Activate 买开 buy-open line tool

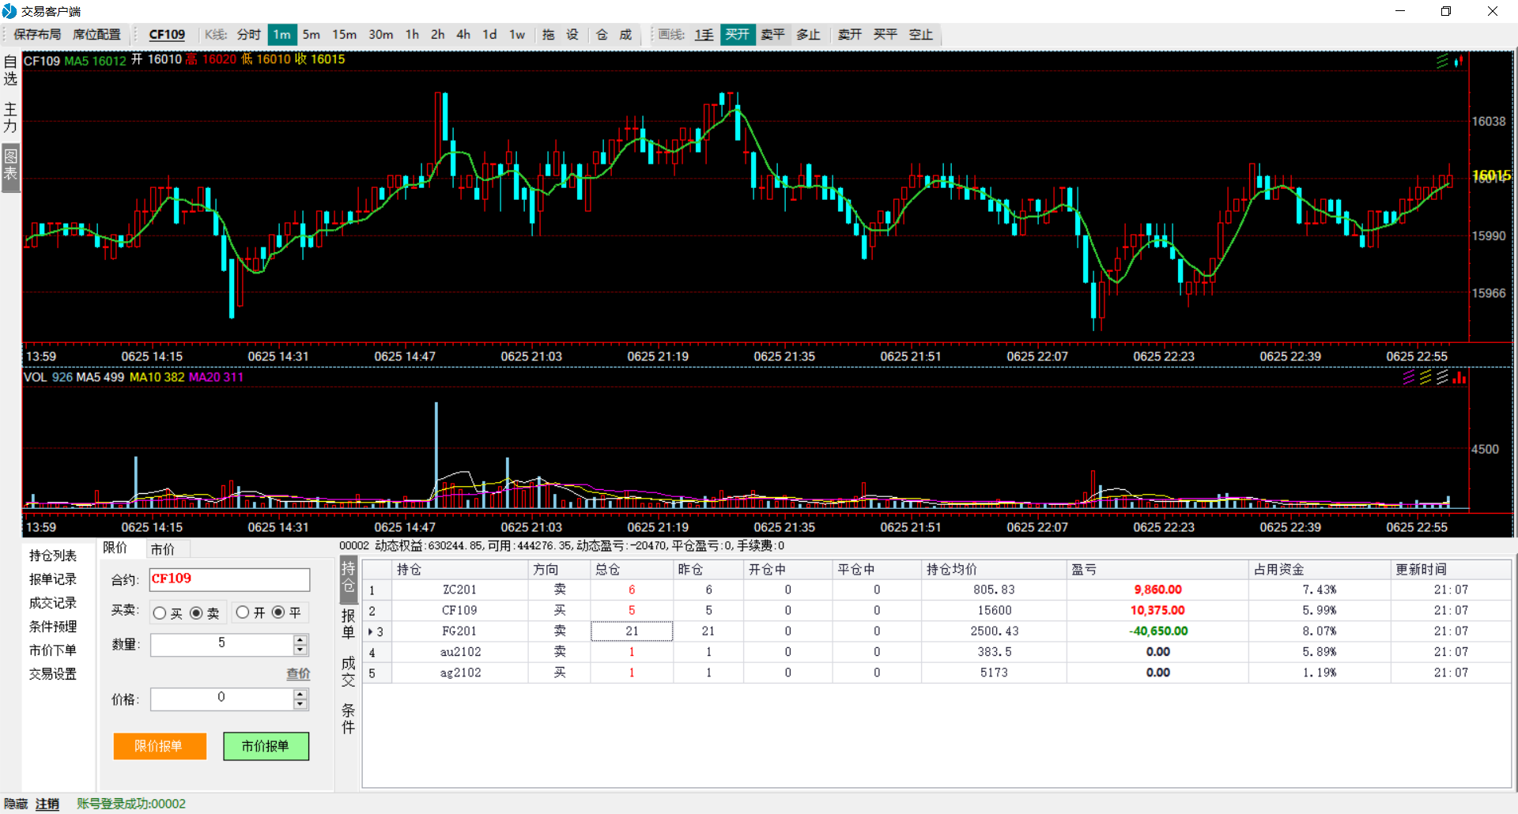pos(738,35)
